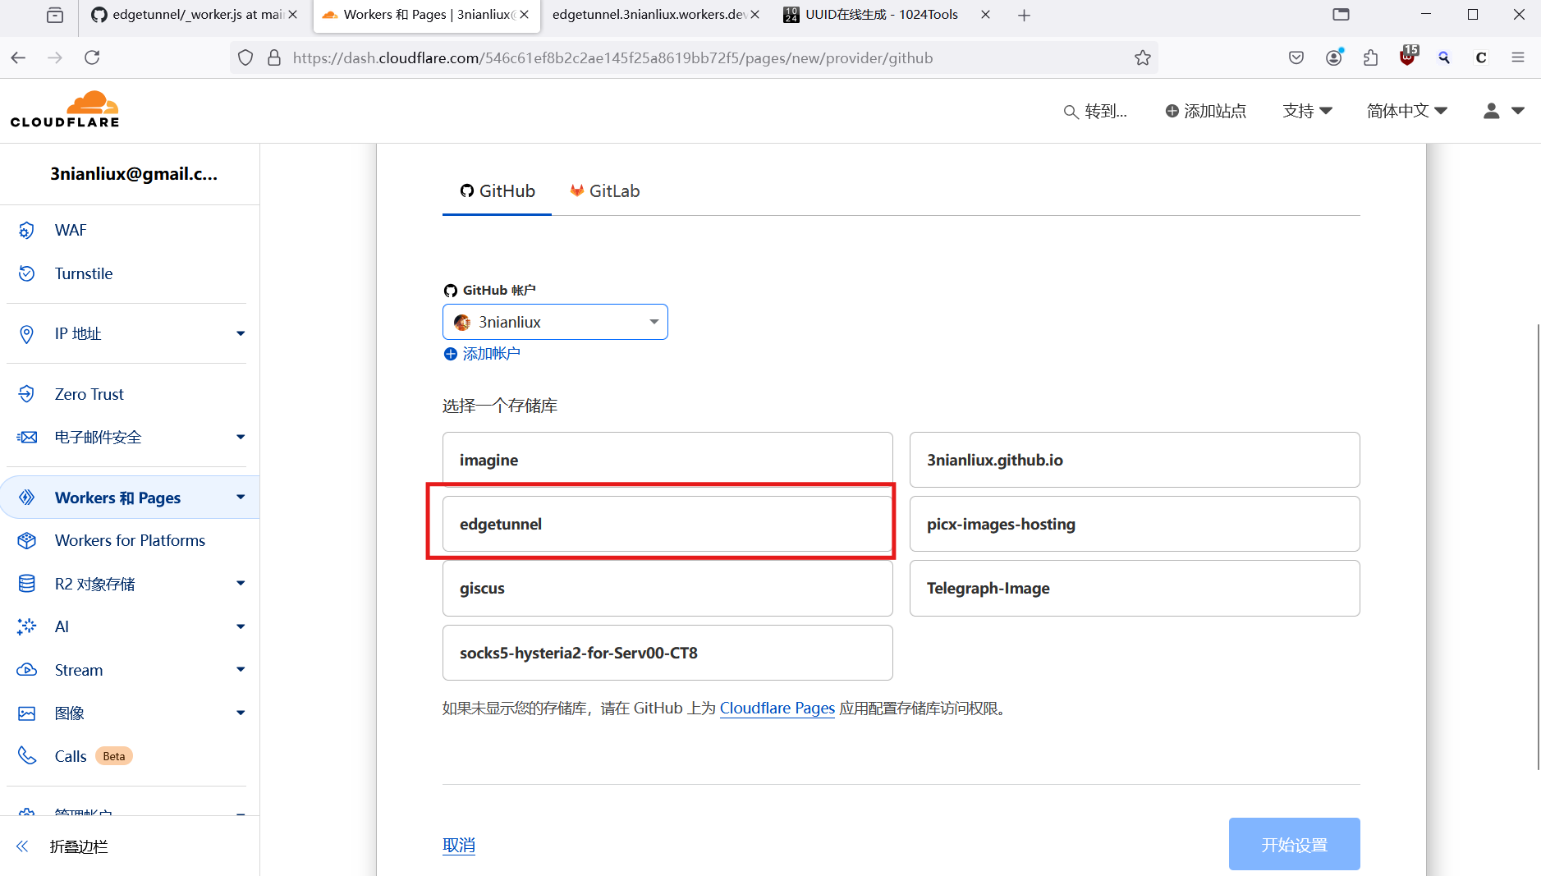Reload the page with the refresh icon

92,57
